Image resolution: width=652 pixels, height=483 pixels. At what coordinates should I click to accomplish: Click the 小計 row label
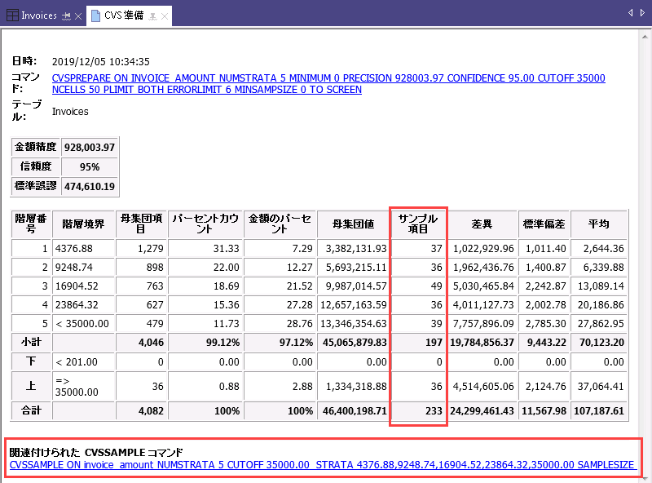coord(31,342)
